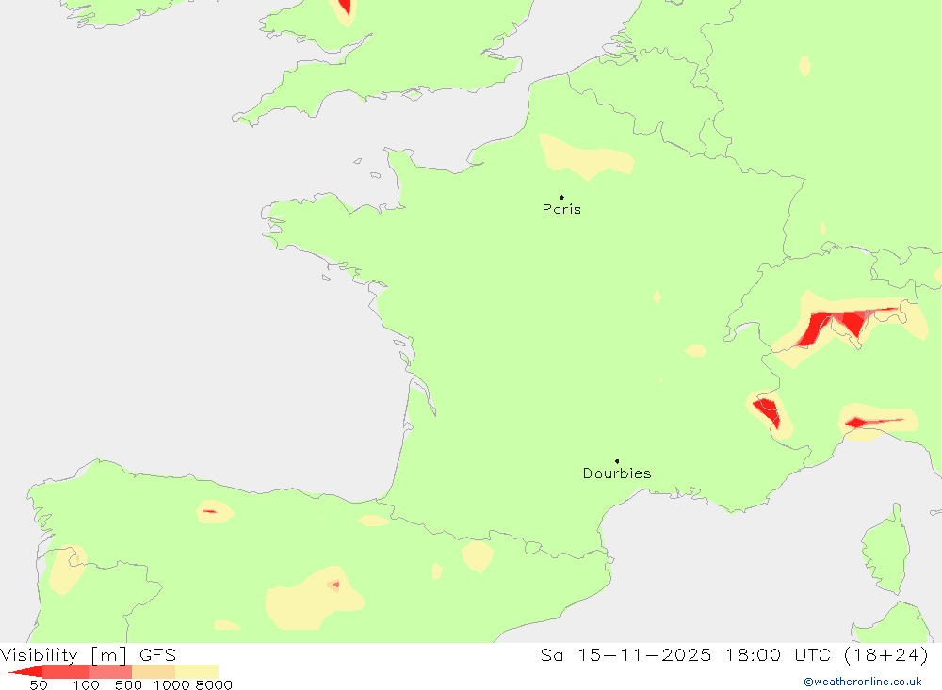Image resolution: width=942 pixels, height=690 pixels.
Task: Click the 'Visibility [m] GFS' title text
Action: [x=89, y=654]
